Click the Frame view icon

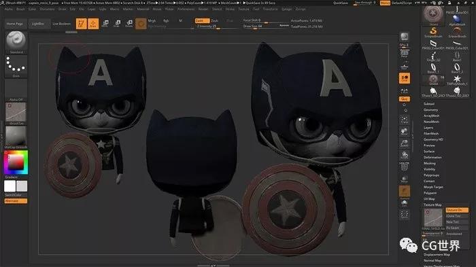(404, 120)
